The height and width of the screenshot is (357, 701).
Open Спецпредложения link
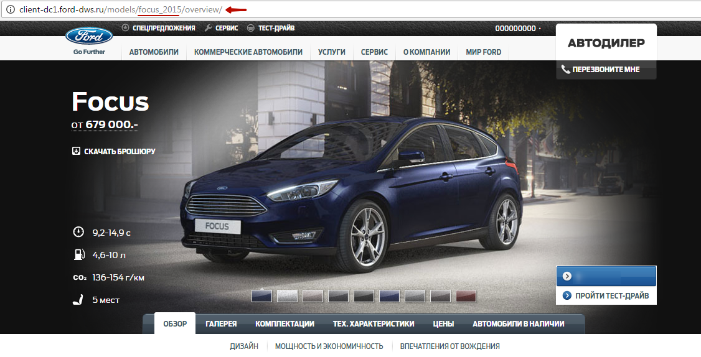pos(164,28)
